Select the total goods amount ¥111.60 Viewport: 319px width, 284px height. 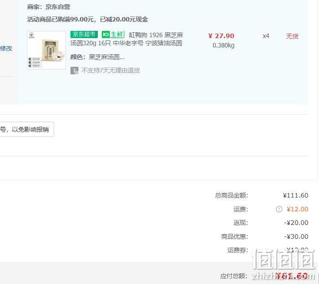tap(295, 195)
